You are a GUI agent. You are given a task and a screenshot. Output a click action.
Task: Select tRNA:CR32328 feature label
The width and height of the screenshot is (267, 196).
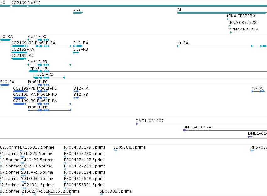(x=243, y=23)
